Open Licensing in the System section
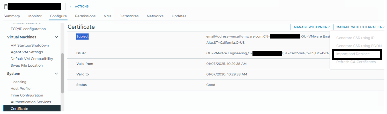 click(18, 82)
